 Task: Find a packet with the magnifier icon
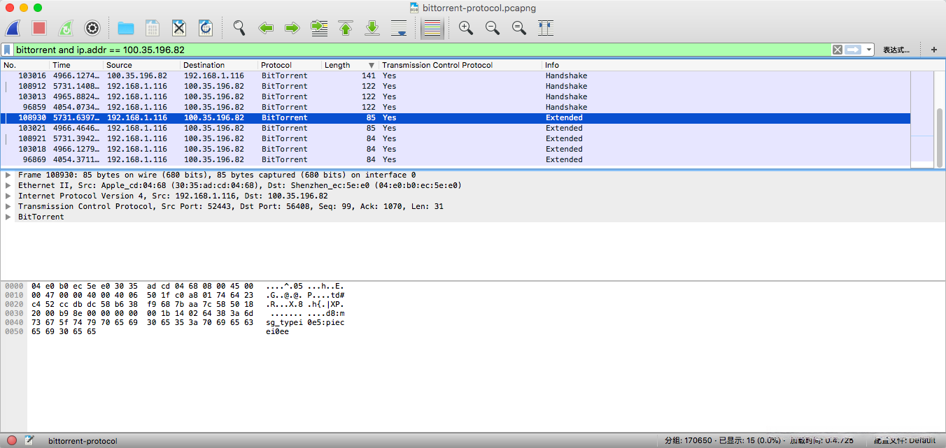[x=239, y=29]
